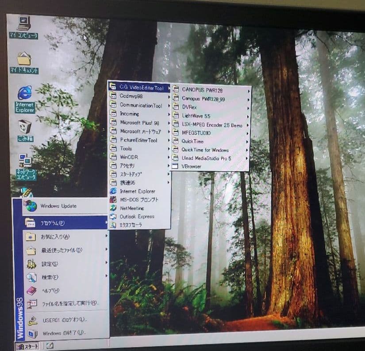This screenshot has width=365, height=351.
Task: Click the Windows Update globe icon
Action: pyautogui.click(x=31, y=206)
